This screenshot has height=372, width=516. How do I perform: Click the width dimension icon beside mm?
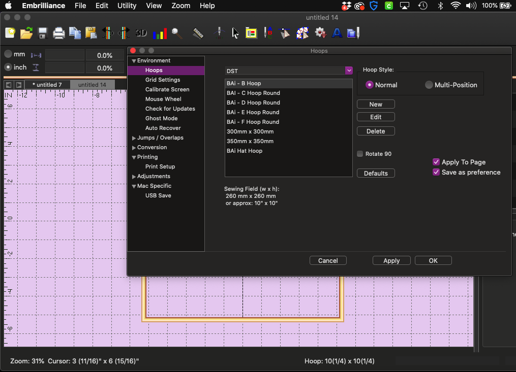tap(36, 55)
